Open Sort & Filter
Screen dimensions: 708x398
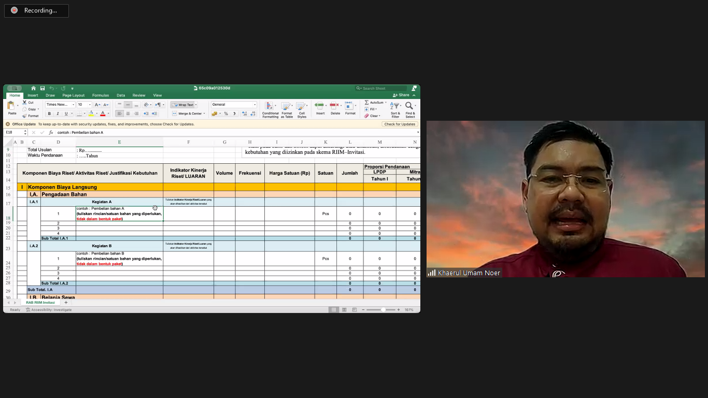point(395,109)
